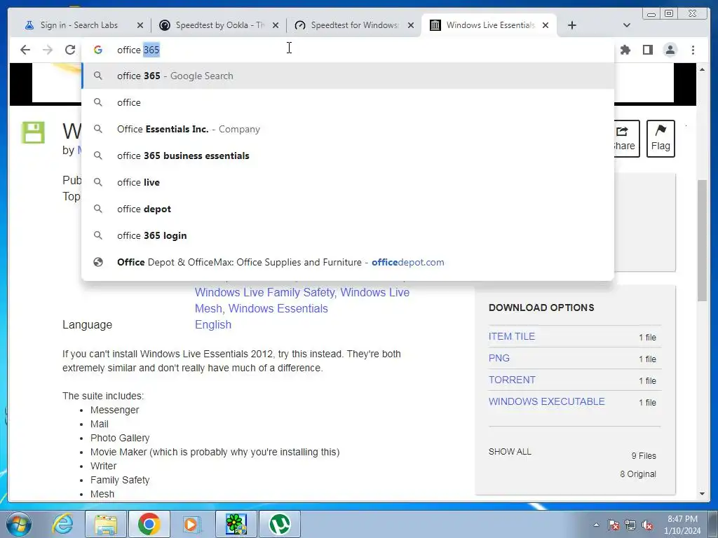Show hidden system tray icons
The image size is (718, 538).
point(596,525)
